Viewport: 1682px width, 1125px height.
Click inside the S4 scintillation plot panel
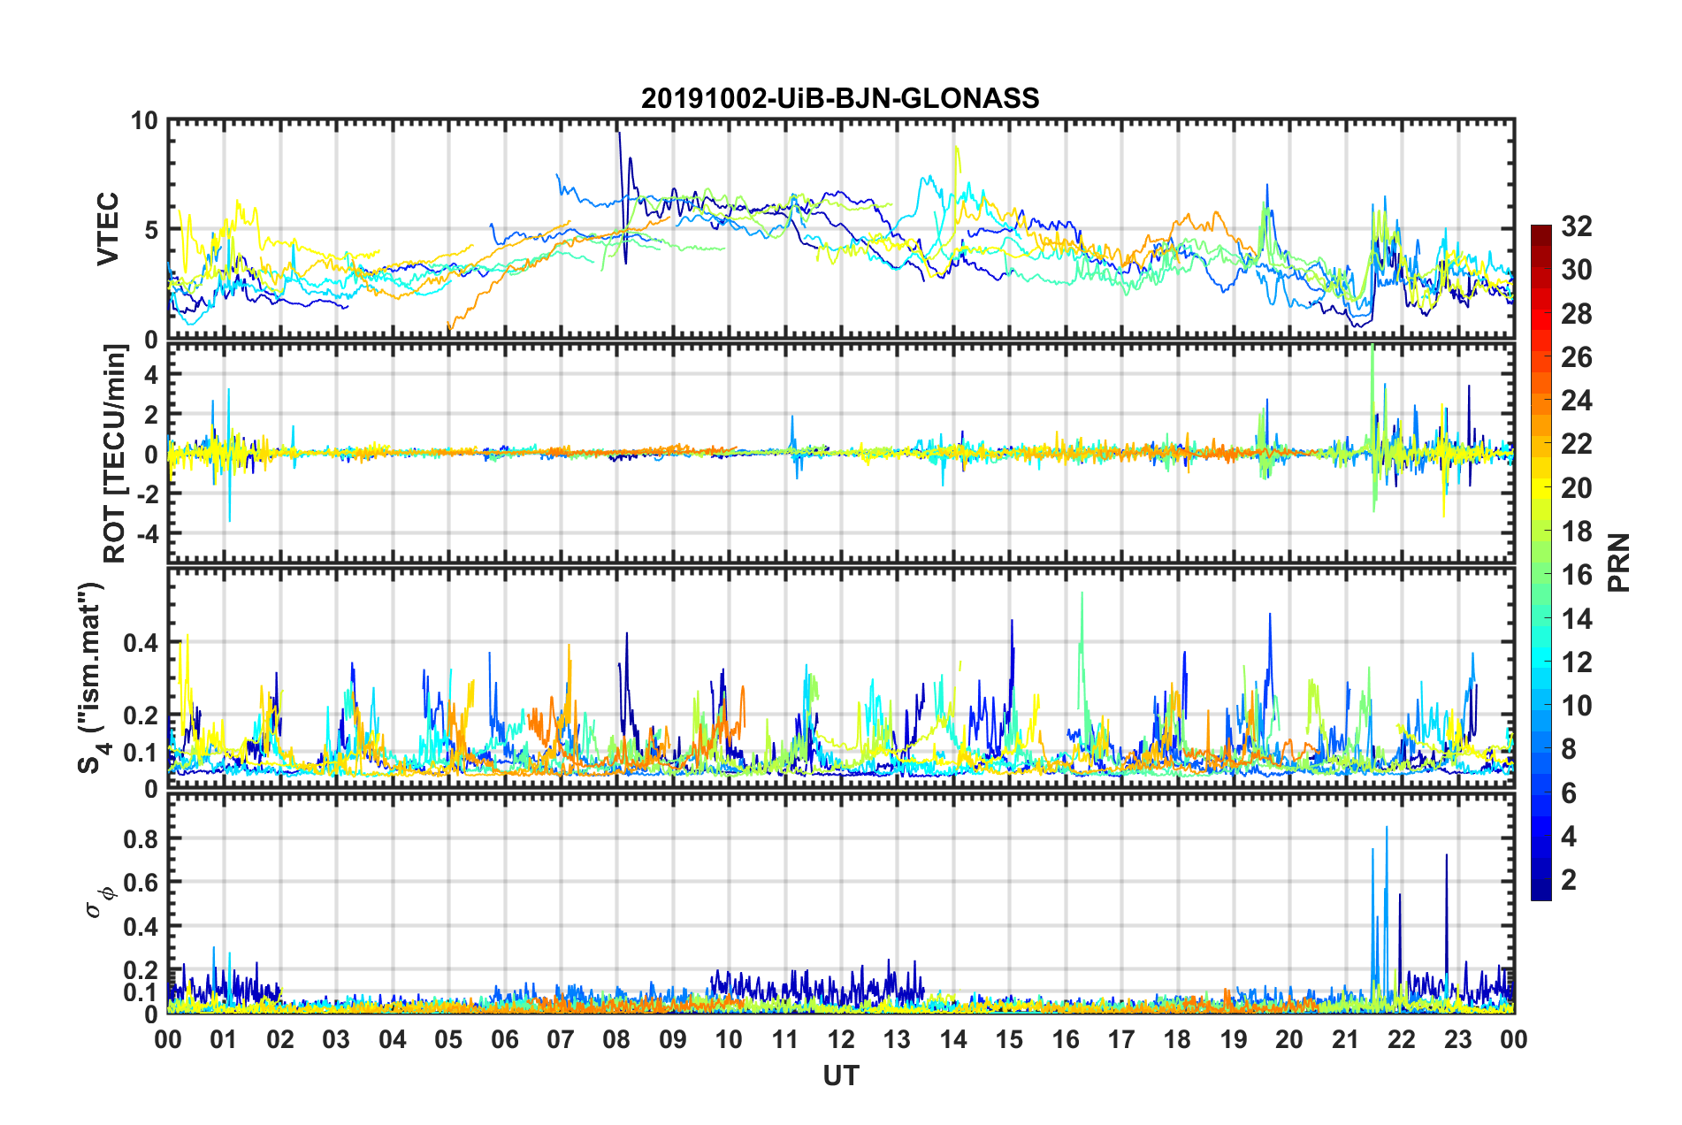(x=841, y=677)
